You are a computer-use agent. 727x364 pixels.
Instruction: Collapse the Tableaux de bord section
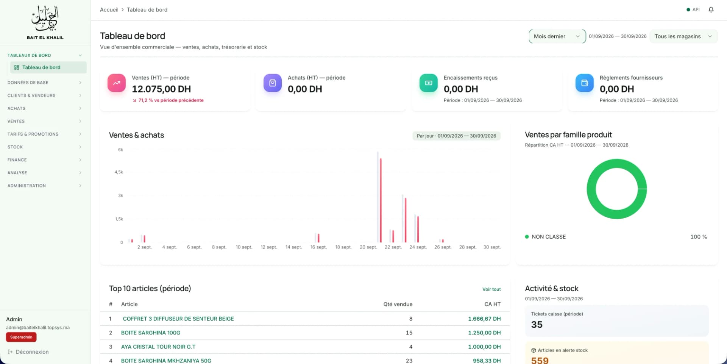45,55
